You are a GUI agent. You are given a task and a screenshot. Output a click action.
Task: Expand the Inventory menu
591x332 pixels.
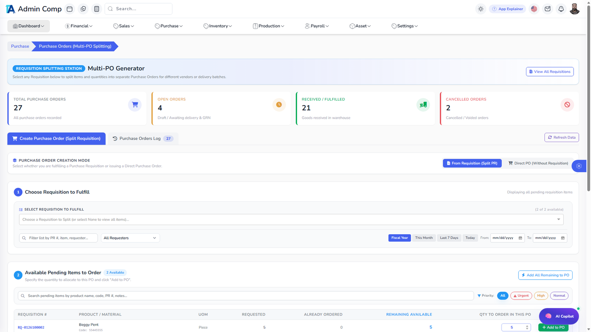point(218,26)
